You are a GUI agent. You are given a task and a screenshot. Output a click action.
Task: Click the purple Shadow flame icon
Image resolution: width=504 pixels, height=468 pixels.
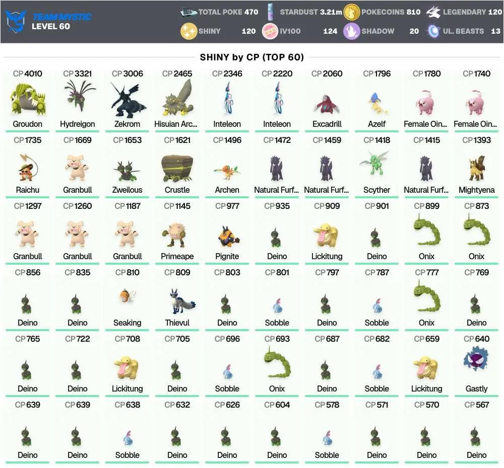click(x=351, y=31)
